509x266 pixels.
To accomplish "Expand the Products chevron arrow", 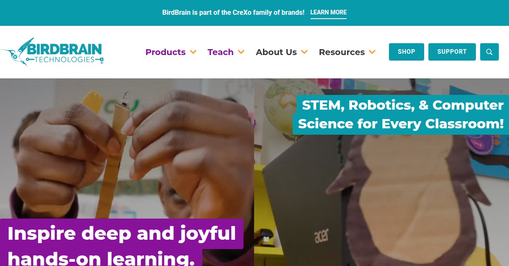I will point(193,52).
